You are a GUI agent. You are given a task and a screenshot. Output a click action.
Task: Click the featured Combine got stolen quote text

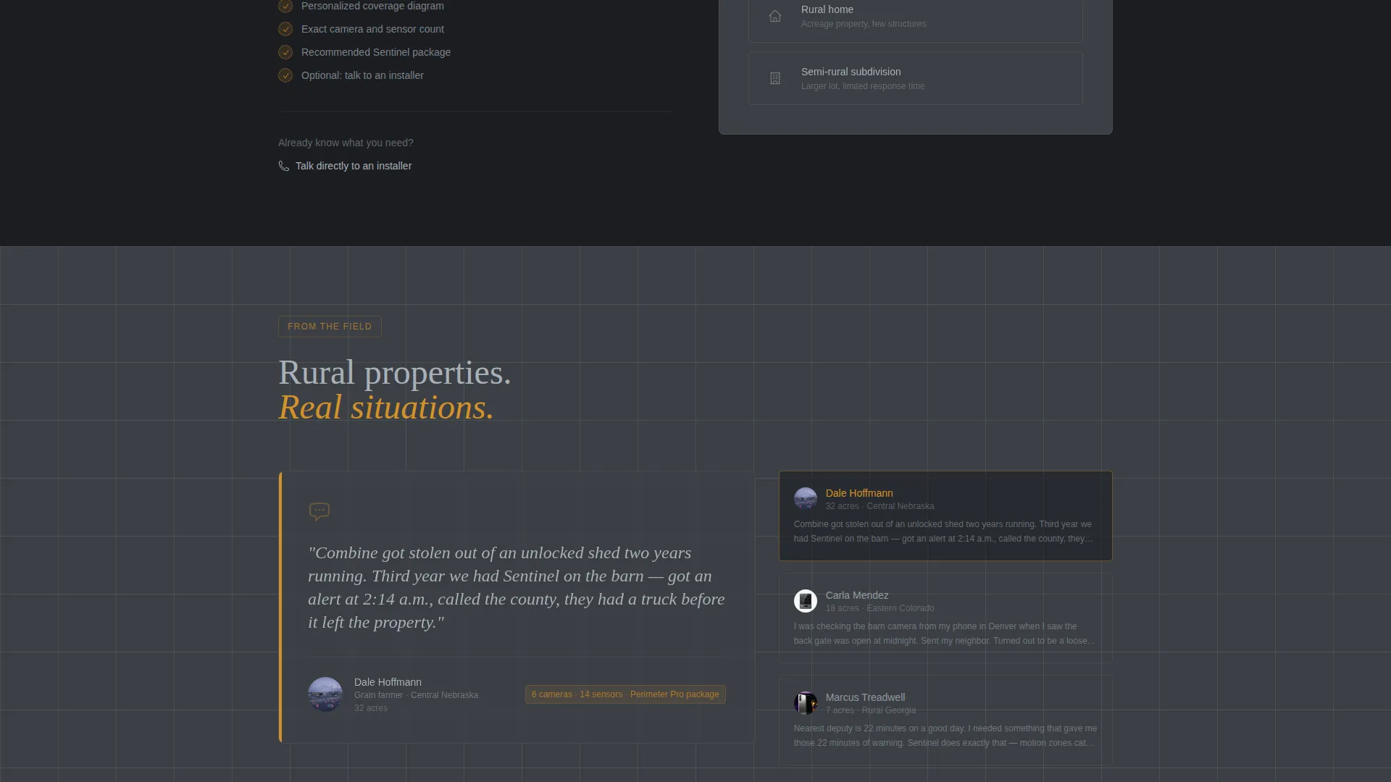[517, 587]
